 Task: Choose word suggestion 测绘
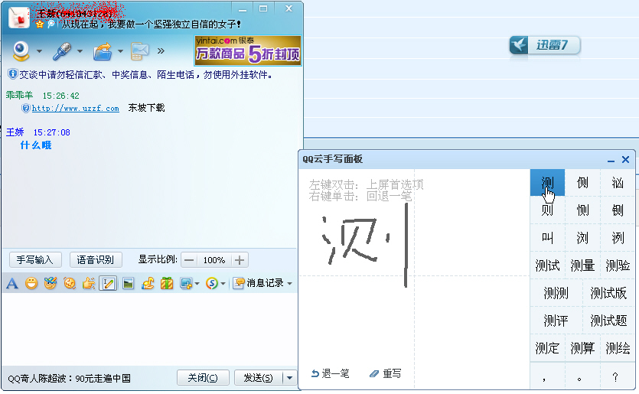point(618,348)
